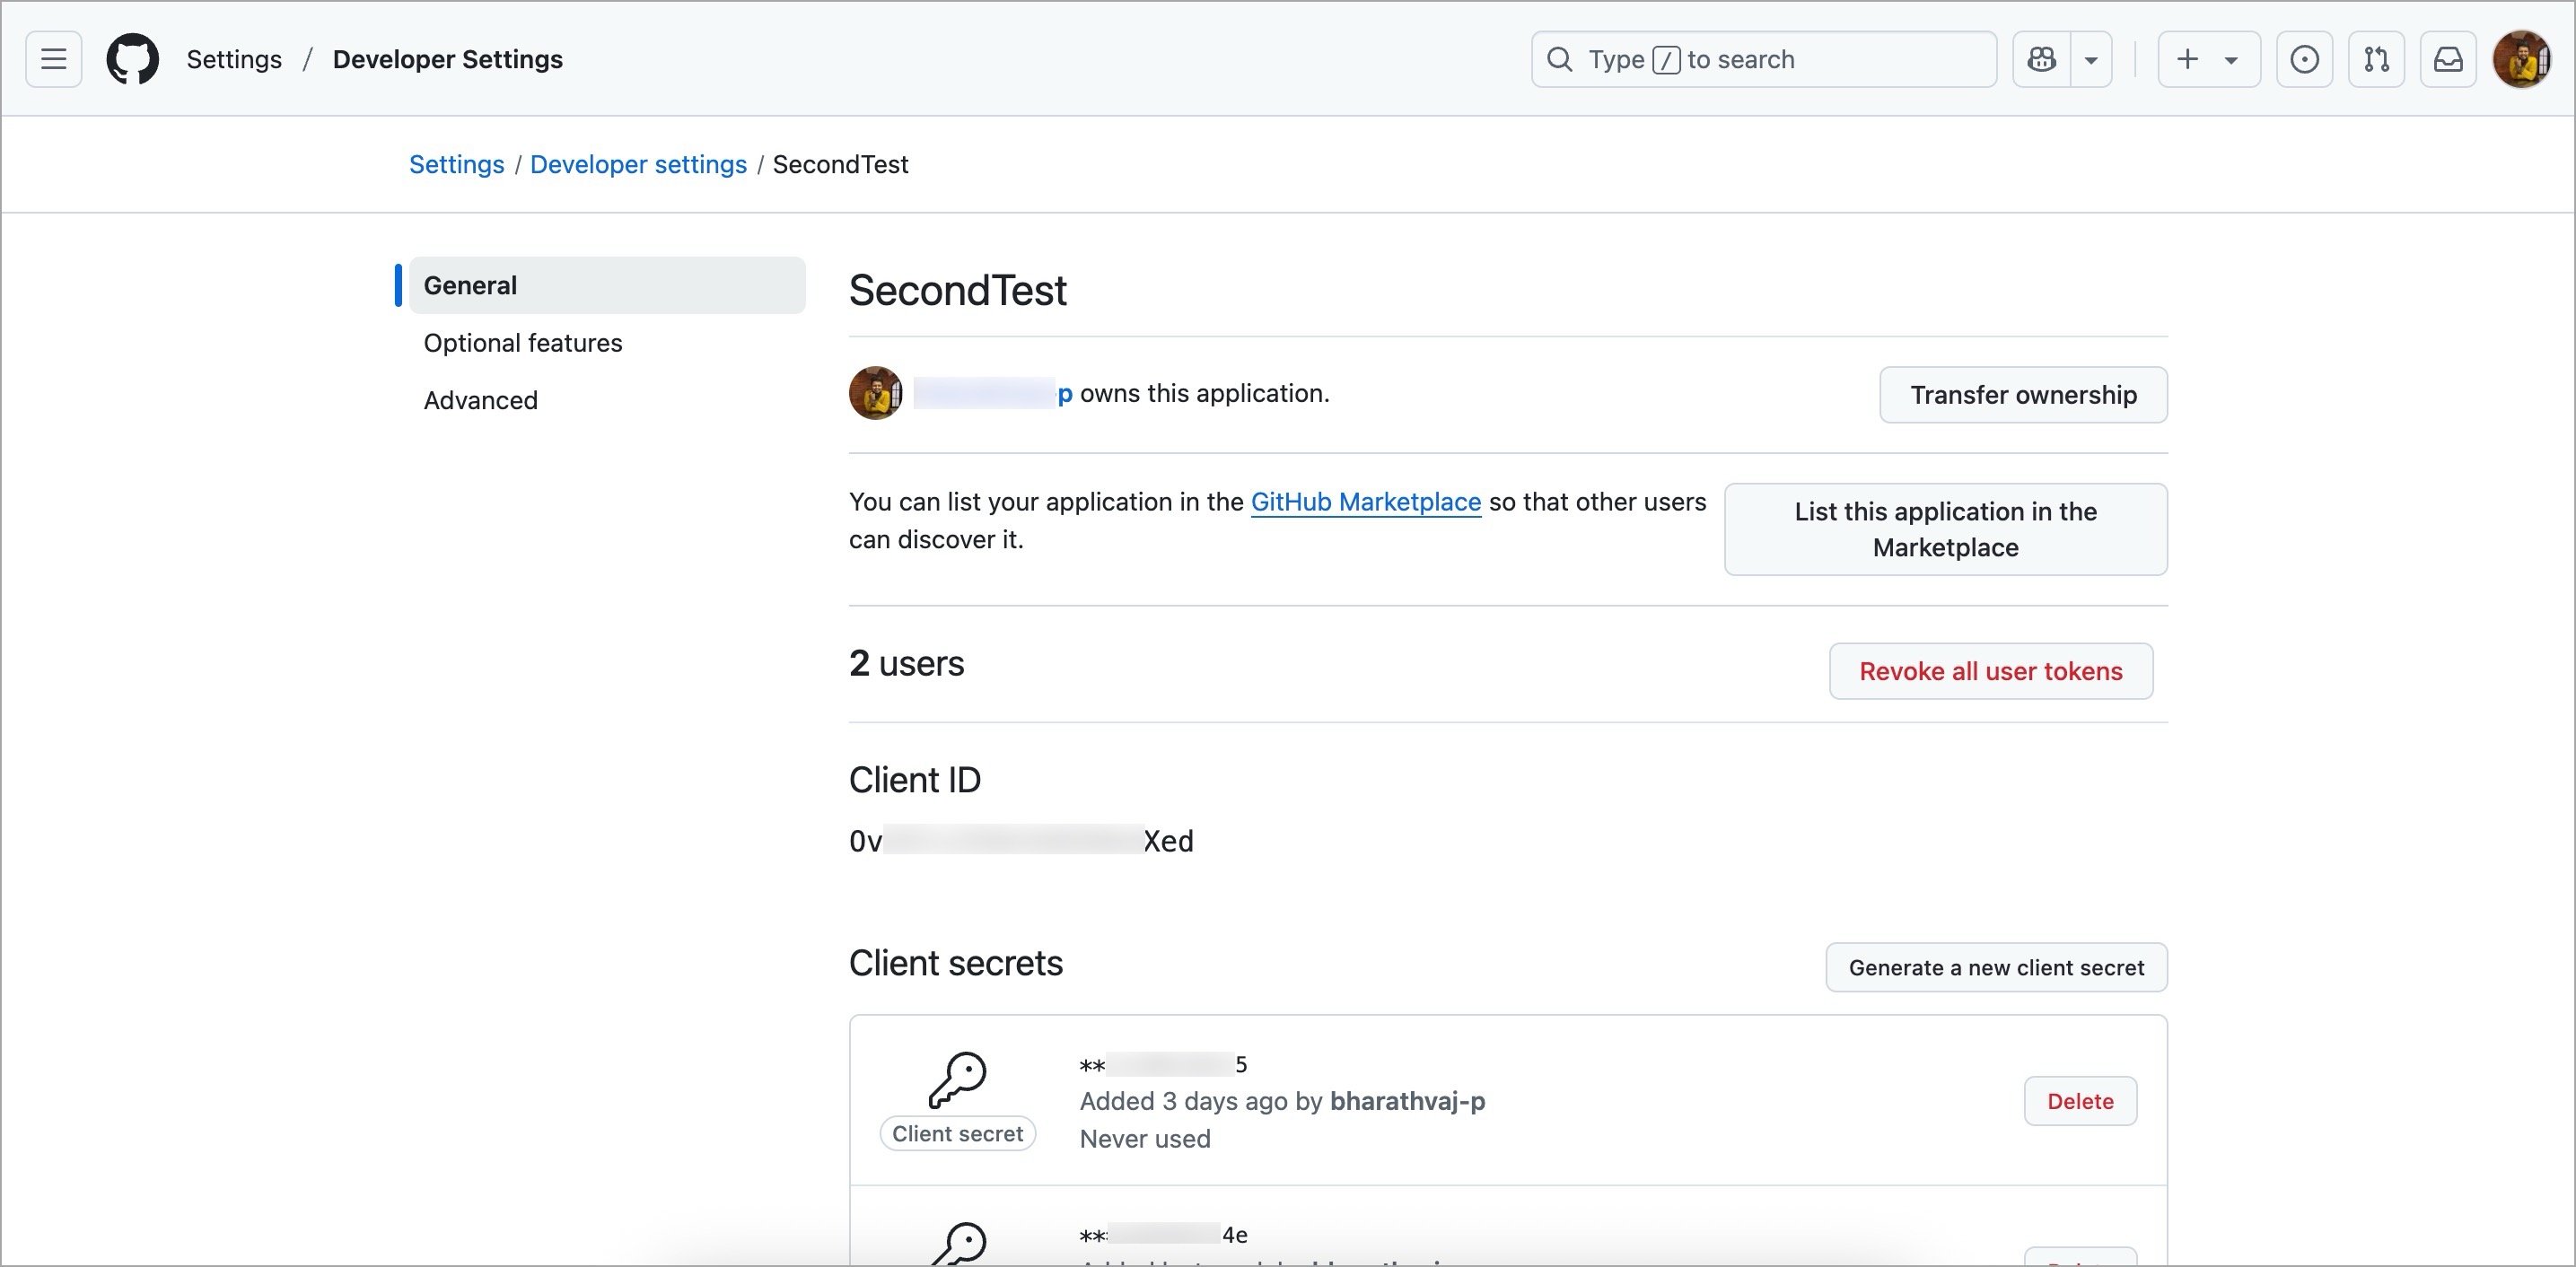This screenshot has height=1267, width=2576.
Task: Open your profile avatar menu
Action: (x=2521, y=59)
